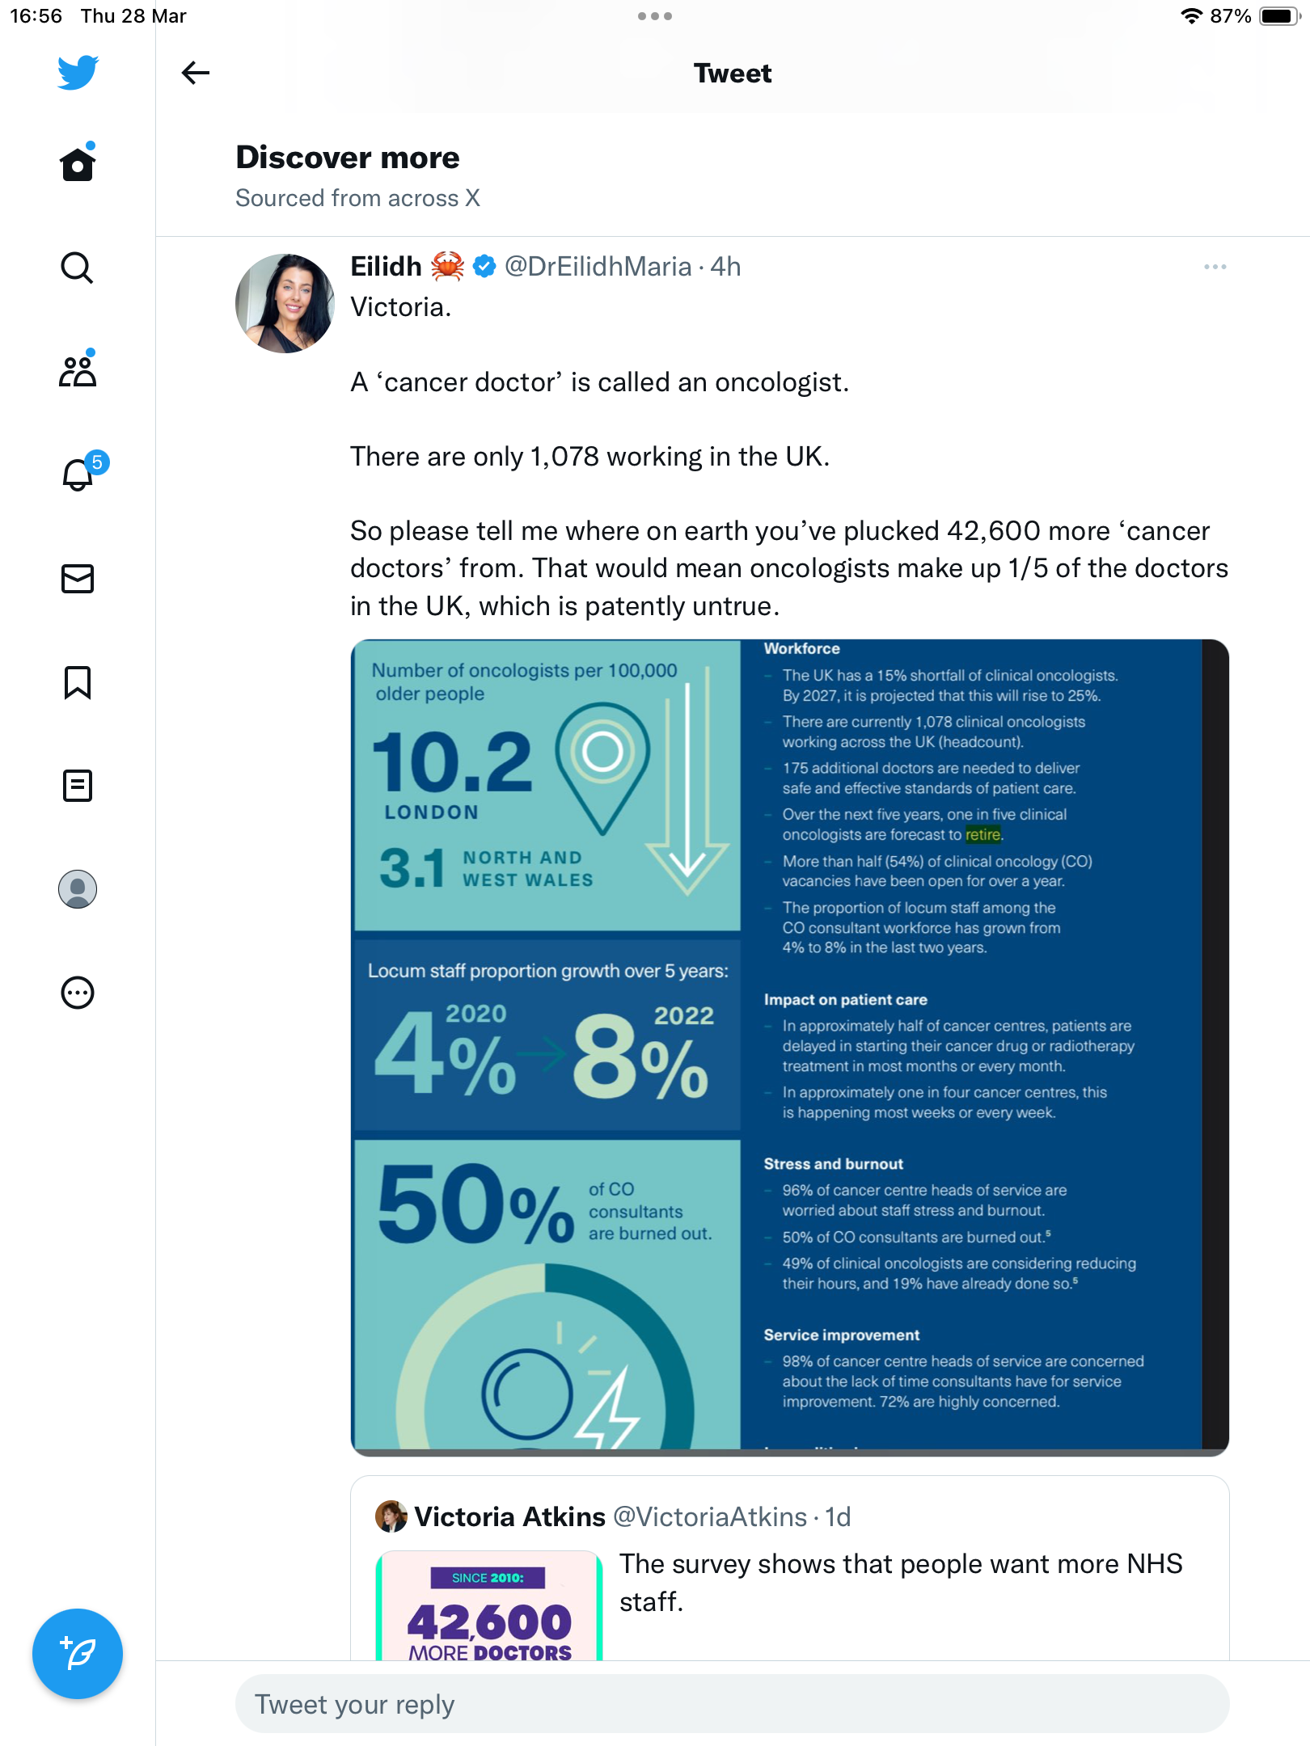Open quoted tweet by Victoria Atkins
The height and width of the screenshot is (1746, 1310).
[790, 1568]
